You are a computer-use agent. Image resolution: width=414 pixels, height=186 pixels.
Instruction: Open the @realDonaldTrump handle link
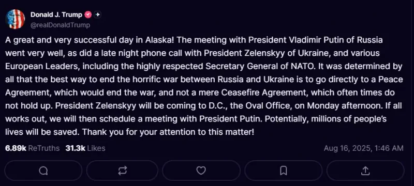(60, 25)
